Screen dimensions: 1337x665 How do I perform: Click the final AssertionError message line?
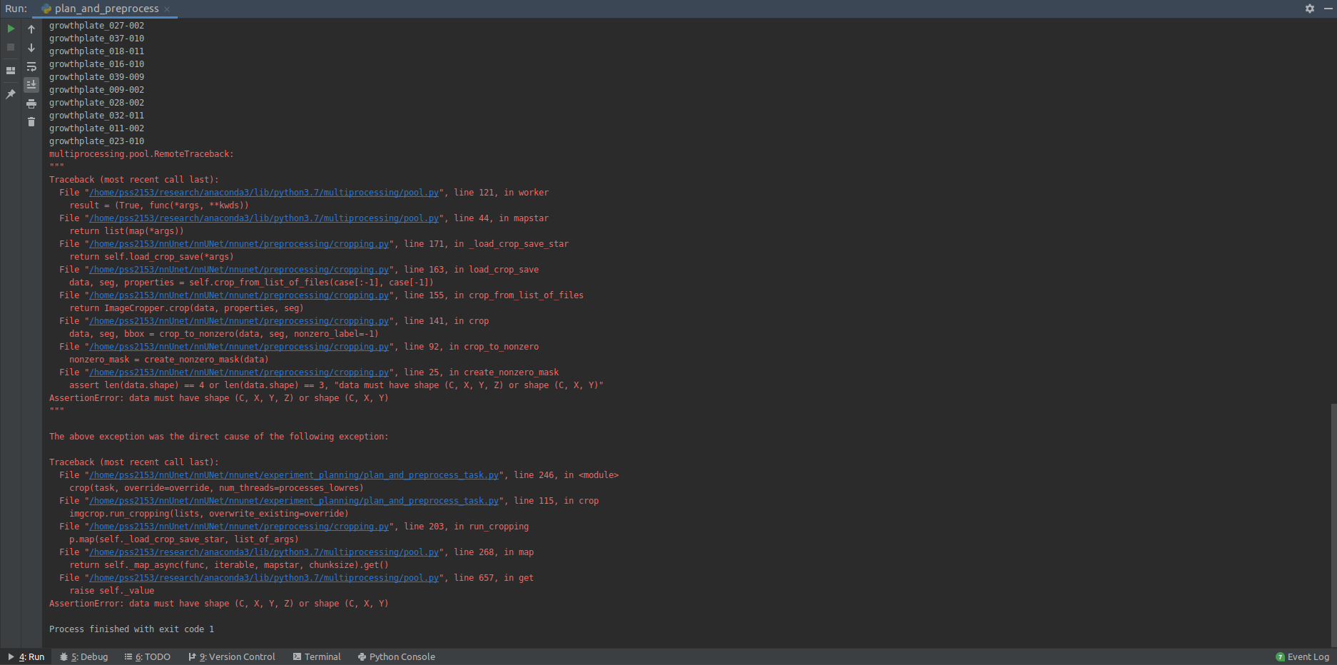(x=219, y=604)
